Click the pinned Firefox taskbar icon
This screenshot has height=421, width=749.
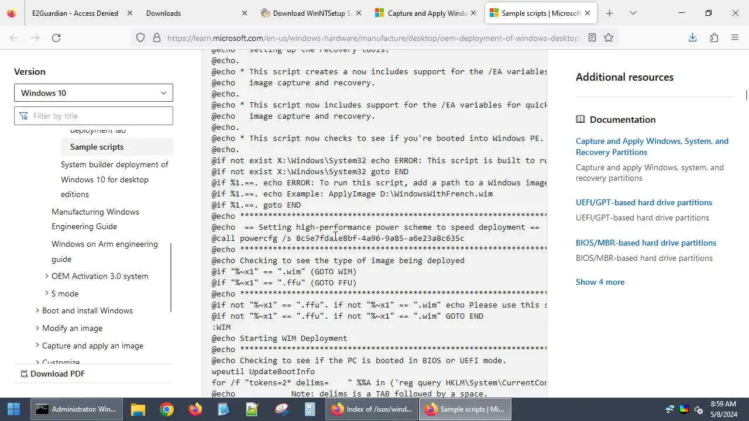click(195, 409)
